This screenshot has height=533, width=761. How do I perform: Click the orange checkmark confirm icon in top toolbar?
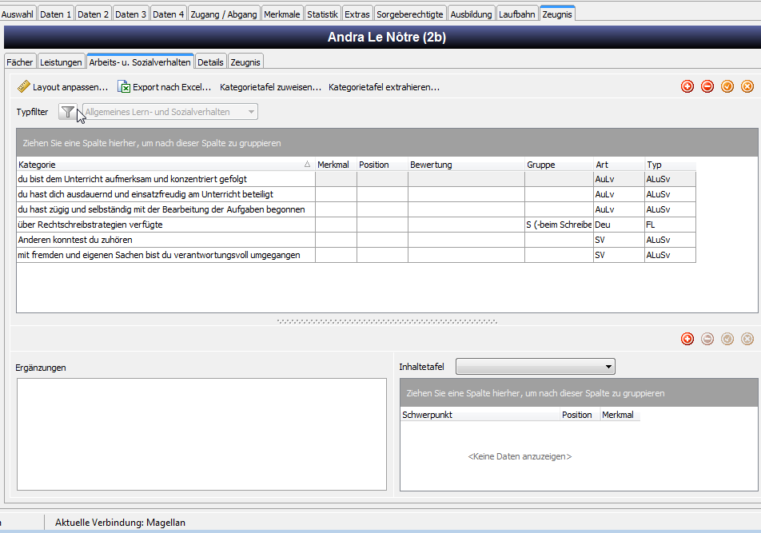pyautogui.click(x=727, y=87)
